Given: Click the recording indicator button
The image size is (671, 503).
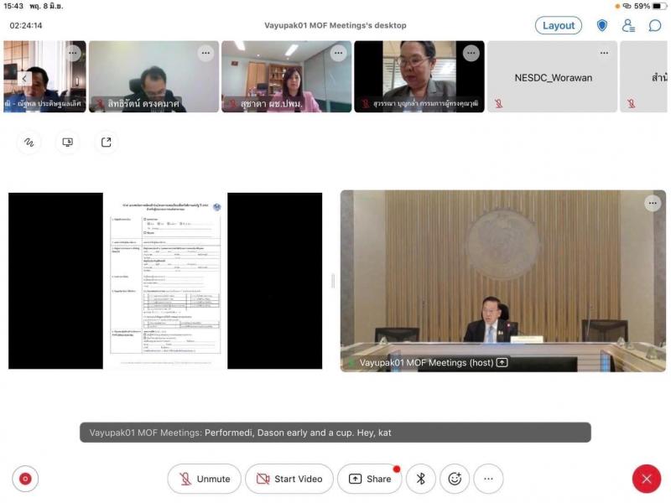Looking at the screenshot, I should pos(25,479).
